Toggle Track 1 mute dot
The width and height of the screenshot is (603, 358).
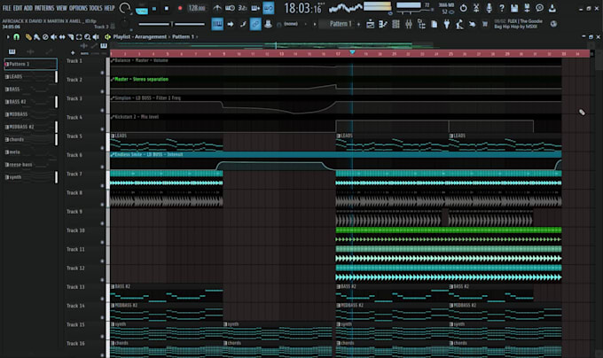coord(102,72)
